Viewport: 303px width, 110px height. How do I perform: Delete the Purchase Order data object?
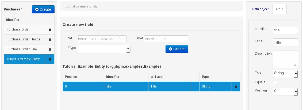50,30
